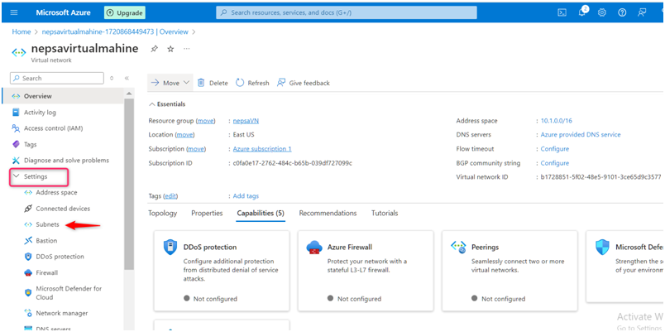Viewport: 665px width, 332px height.
Task: Click the sidebar scrollbar up arrow
Action: (x=129, y=94)
